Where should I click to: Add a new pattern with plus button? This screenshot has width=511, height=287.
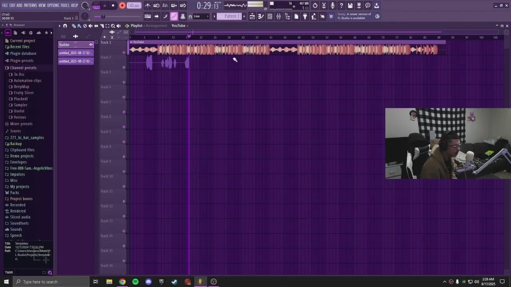point(244,16)
